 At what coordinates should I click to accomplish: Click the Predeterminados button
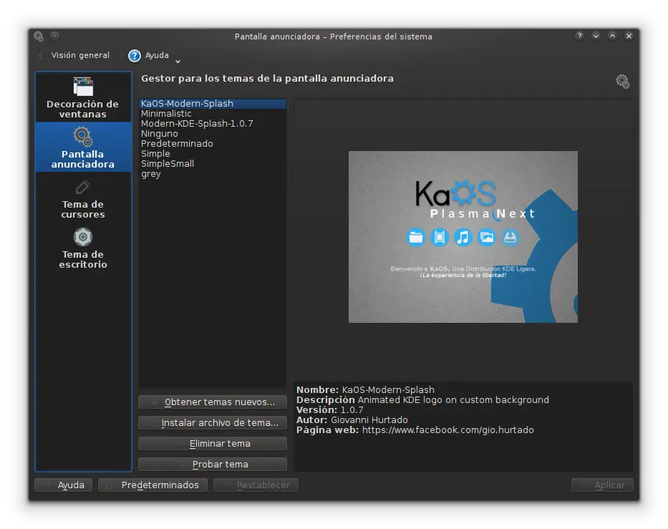click(153, 485)
